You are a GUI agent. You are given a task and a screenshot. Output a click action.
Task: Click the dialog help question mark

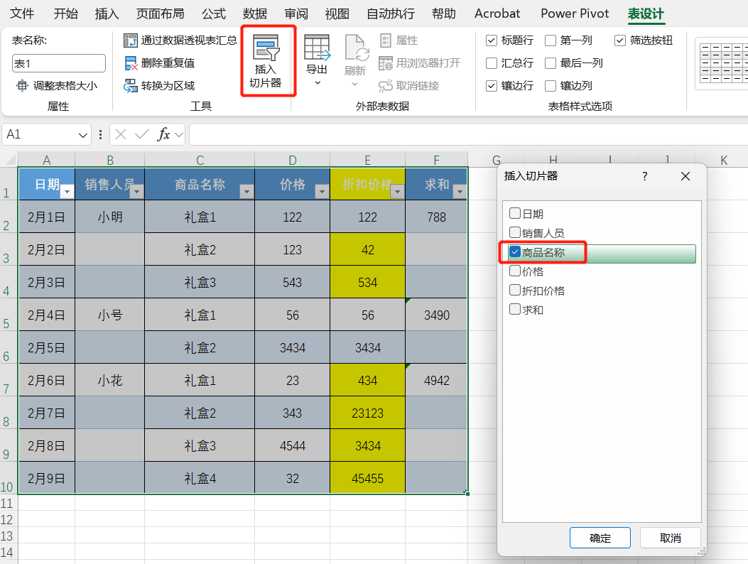645,177
